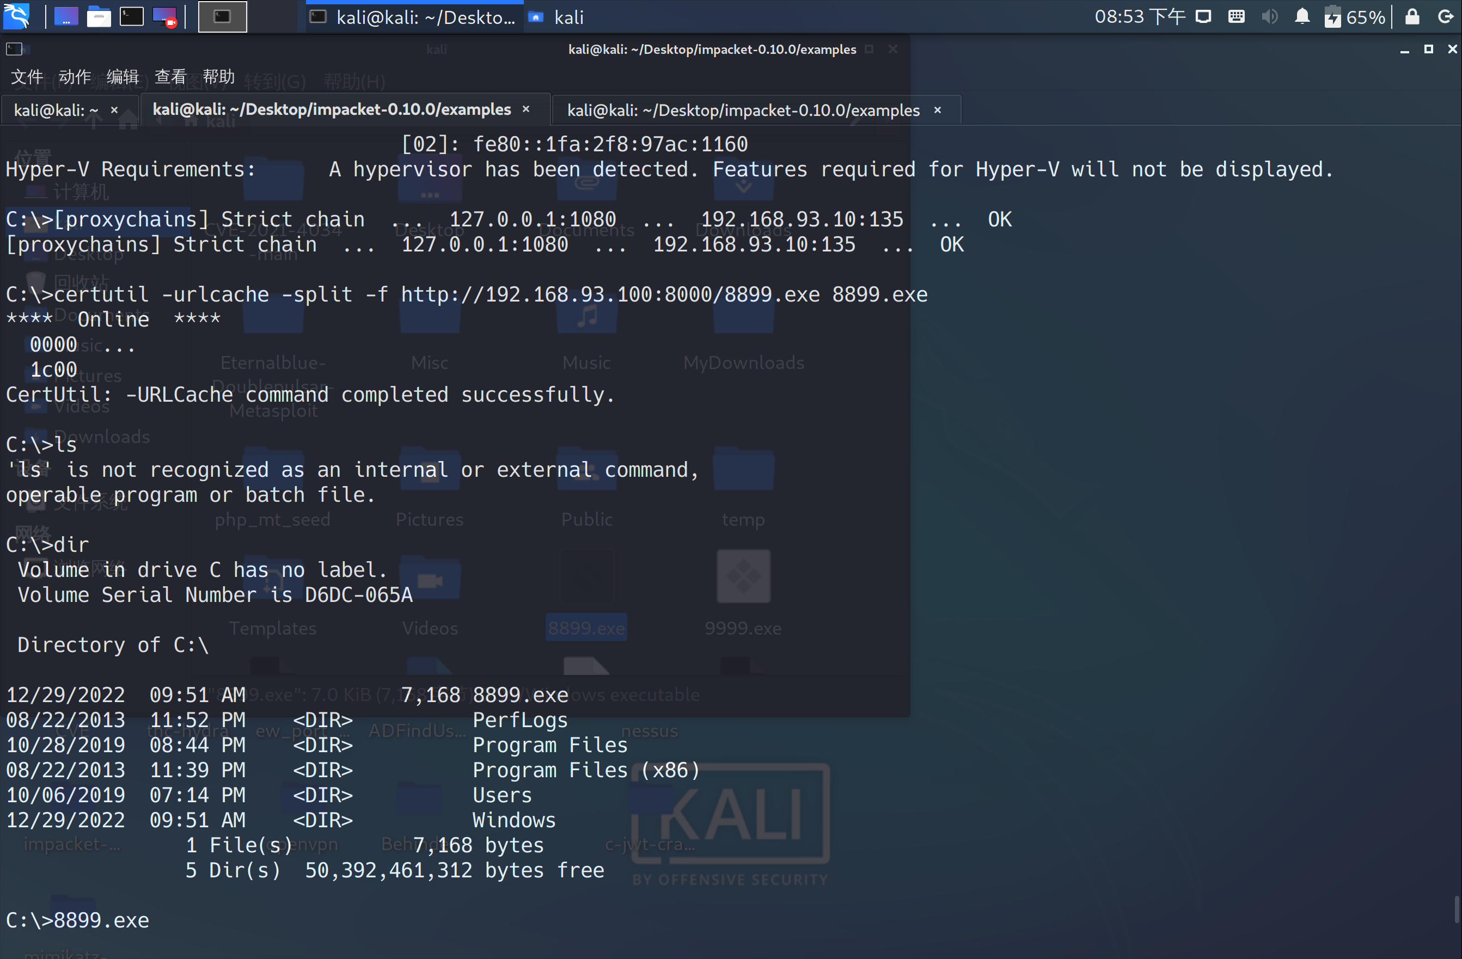Click the keyboard tray icon
The image size is (1462, 959).
1236,16
